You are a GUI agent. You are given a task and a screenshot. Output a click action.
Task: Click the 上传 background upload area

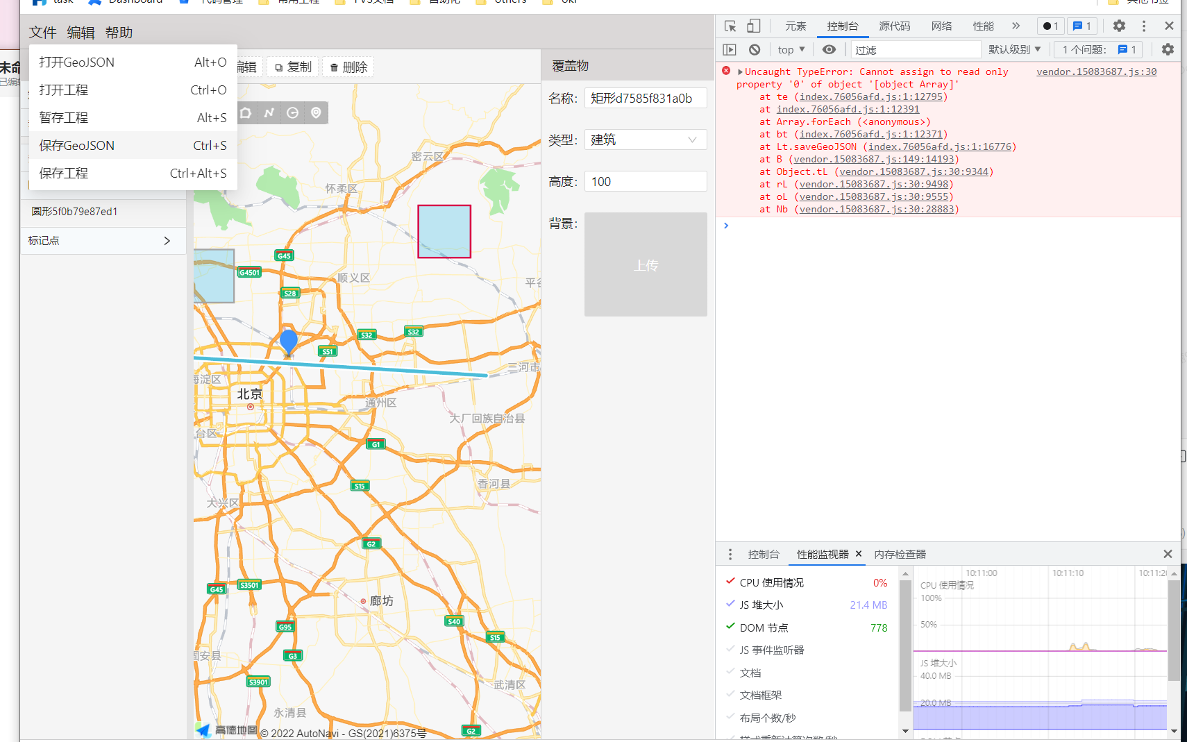coord(646,264)
